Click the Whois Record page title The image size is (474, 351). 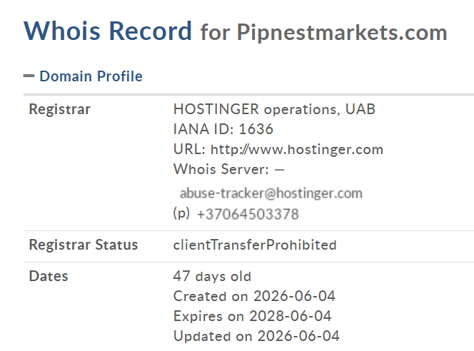point(108,31)
